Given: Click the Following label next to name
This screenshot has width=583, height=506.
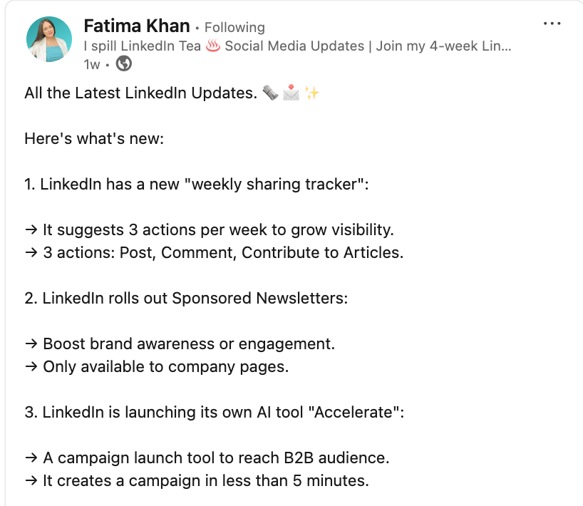Looking at the screenshot, I should (x=234, y=28).
